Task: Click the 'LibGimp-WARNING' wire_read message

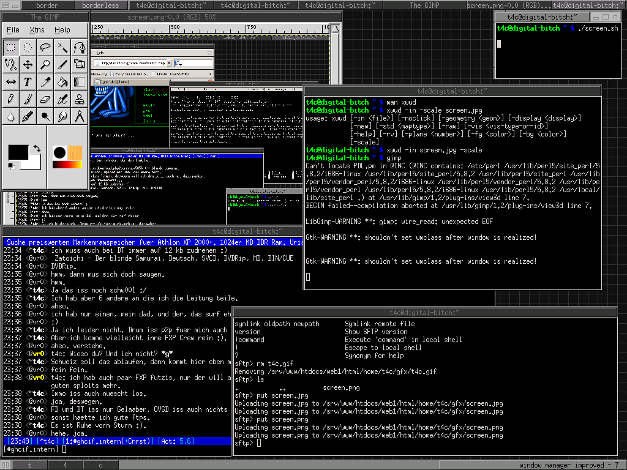Action: click(x=399, y=222)
